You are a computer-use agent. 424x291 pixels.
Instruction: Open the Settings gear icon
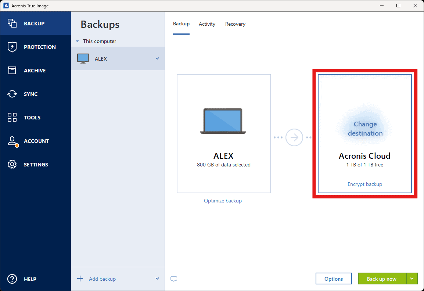click(x=12, y=165)
